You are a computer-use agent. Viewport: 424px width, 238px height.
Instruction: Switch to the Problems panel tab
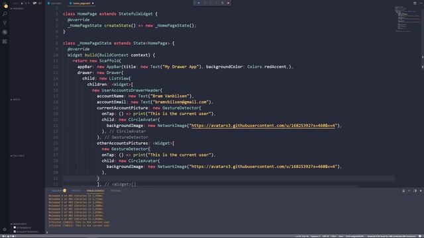coord(58,191)
